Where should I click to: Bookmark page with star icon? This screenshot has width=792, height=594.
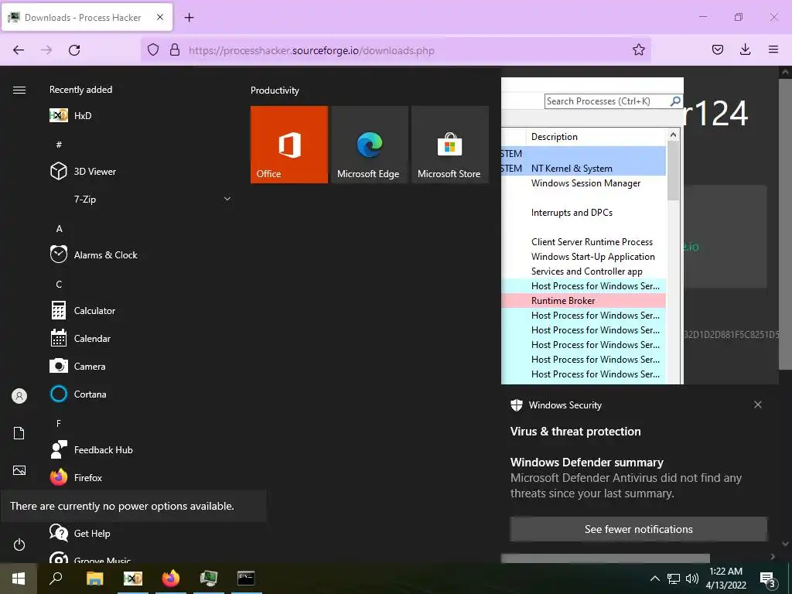(638, 50)
